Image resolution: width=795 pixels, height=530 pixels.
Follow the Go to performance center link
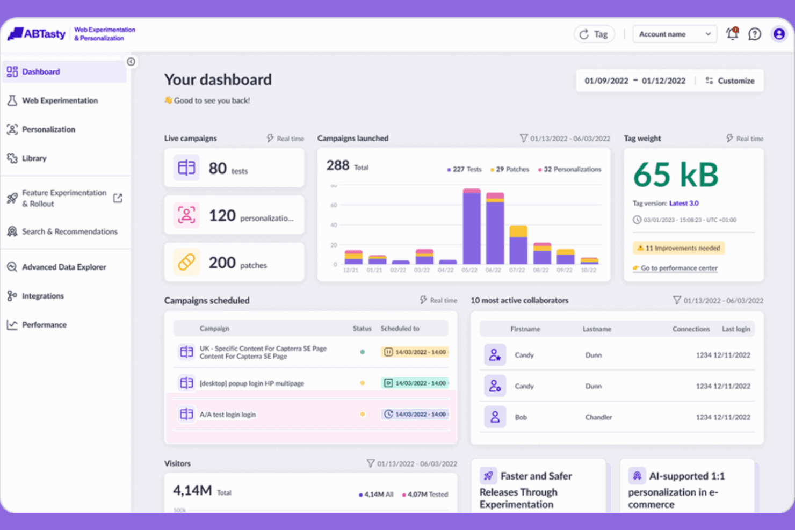click(675, 268)
